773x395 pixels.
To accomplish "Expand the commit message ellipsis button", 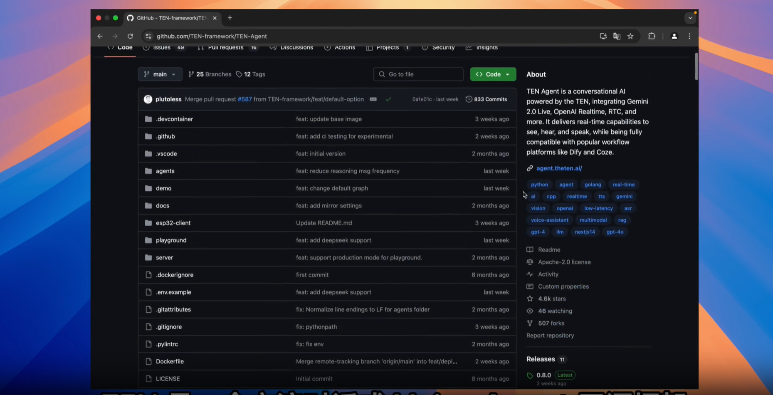I will [x=373, y=99].
